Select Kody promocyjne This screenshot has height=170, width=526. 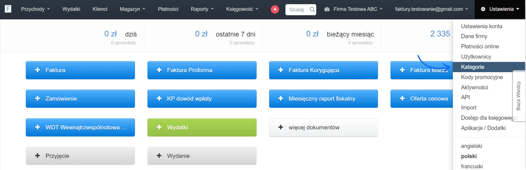pos(482,77)
